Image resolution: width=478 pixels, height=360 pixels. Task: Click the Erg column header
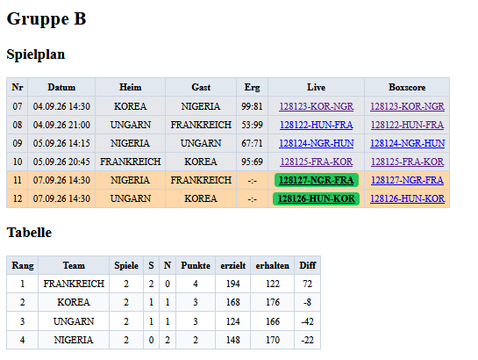[252, 87]
